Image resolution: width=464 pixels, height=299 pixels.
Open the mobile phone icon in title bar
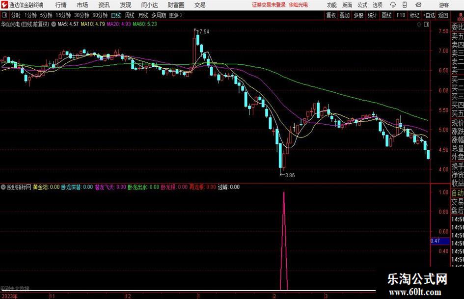(x=405, y=5)
